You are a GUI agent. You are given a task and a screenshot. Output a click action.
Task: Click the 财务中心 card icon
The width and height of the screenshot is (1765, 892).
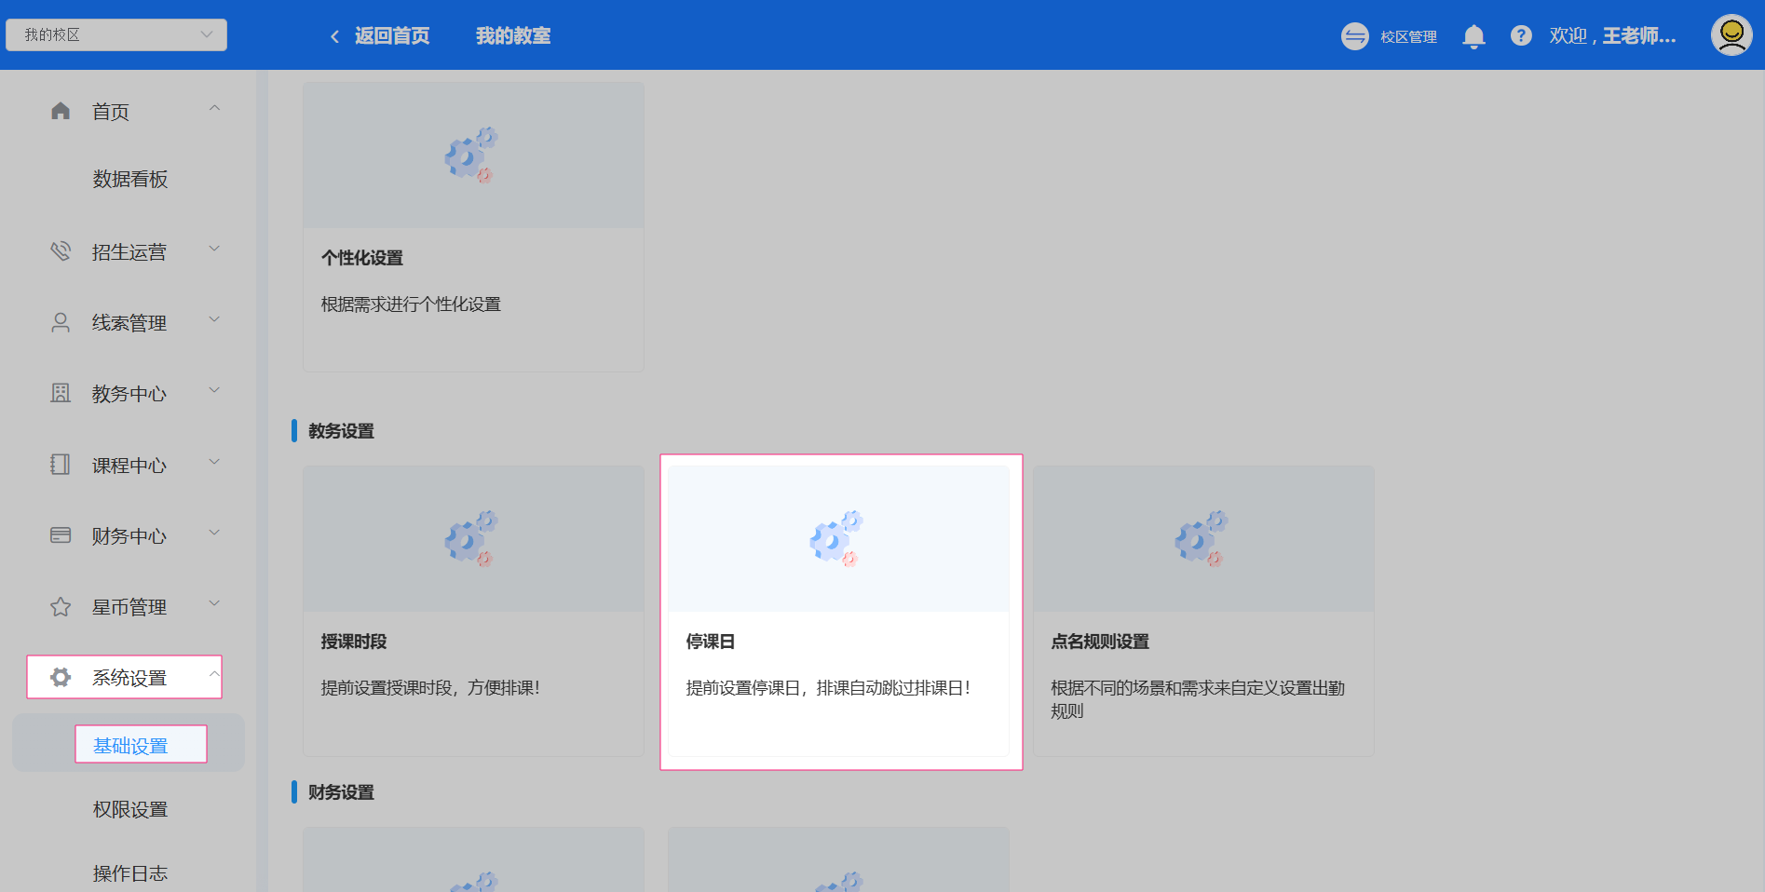click(61, 535)
